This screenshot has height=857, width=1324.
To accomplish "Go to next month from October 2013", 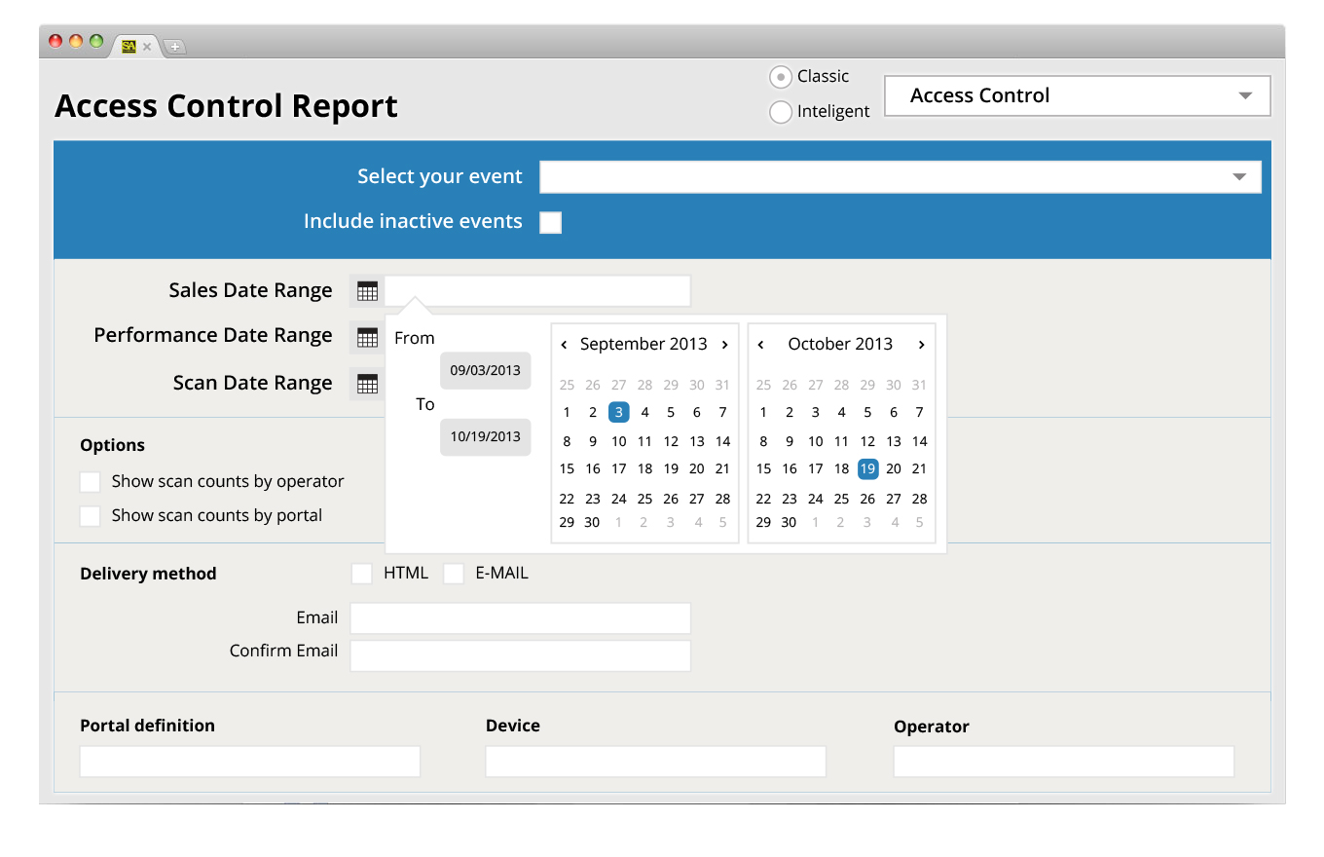I will [921, 345].
